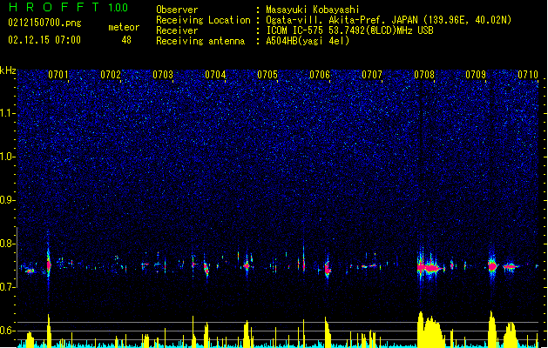Select the ICOM IC-575 receiver text
Screen dimensions: 548x348
349,30
